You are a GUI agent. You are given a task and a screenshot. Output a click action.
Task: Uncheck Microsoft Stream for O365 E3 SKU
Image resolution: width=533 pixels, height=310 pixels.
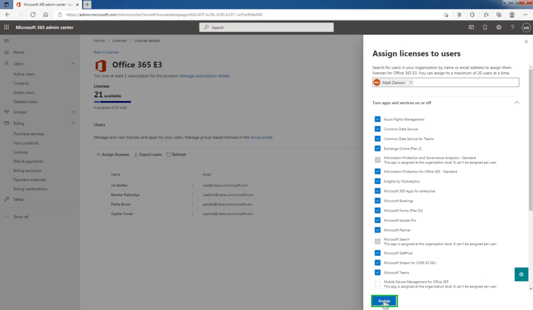377,263
